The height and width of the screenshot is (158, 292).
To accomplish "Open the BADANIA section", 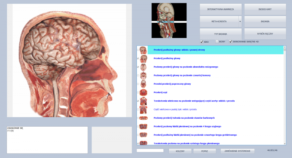I will click(x=265, y=22).
